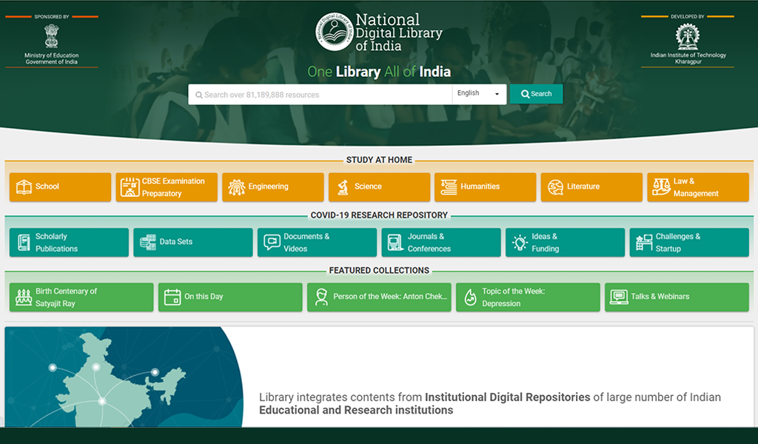Open CBSE Examination Preparatory
The image size is (758, 444).
click(166, 187)
